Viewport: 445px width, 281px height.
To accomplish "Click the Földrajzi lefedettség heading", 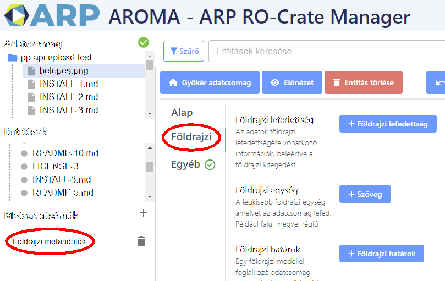I will point(274,120).
